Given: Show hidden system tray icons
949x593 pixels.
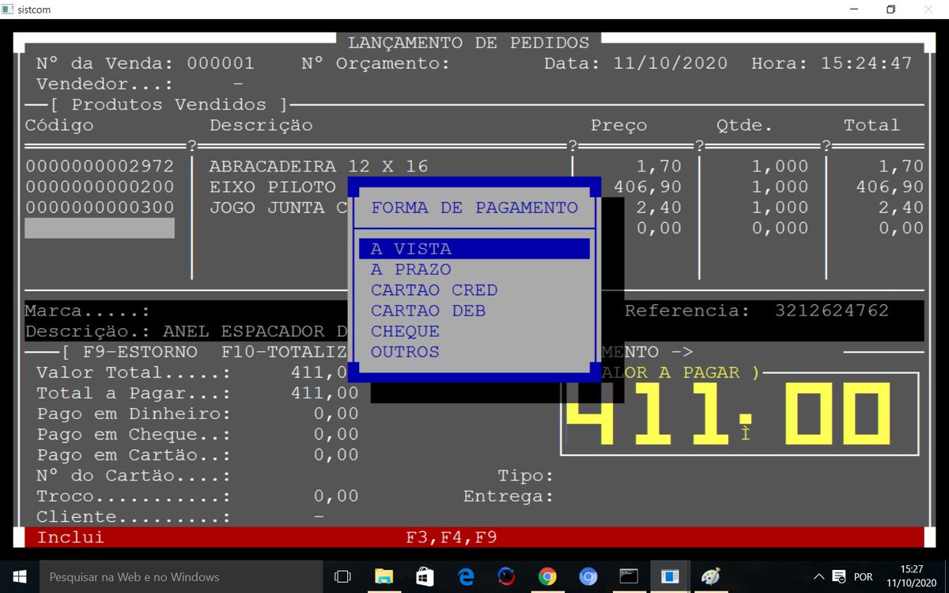Looking at the screenshot, I should [x=819, y=576].
